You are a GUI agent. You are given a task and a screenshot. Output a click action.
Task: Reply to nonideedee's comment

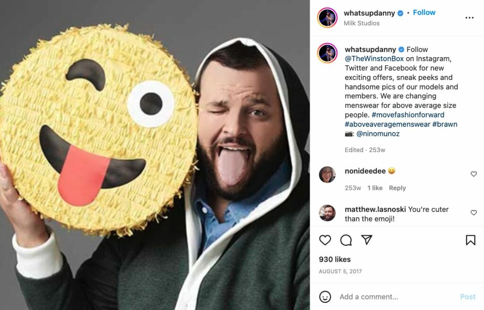pos(397,188)
